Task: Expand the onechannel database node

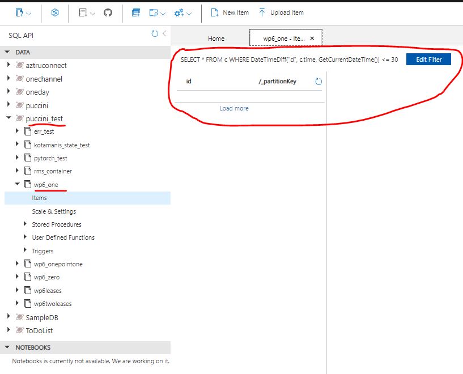Action: pyautogui.click(x=9, y=78)
